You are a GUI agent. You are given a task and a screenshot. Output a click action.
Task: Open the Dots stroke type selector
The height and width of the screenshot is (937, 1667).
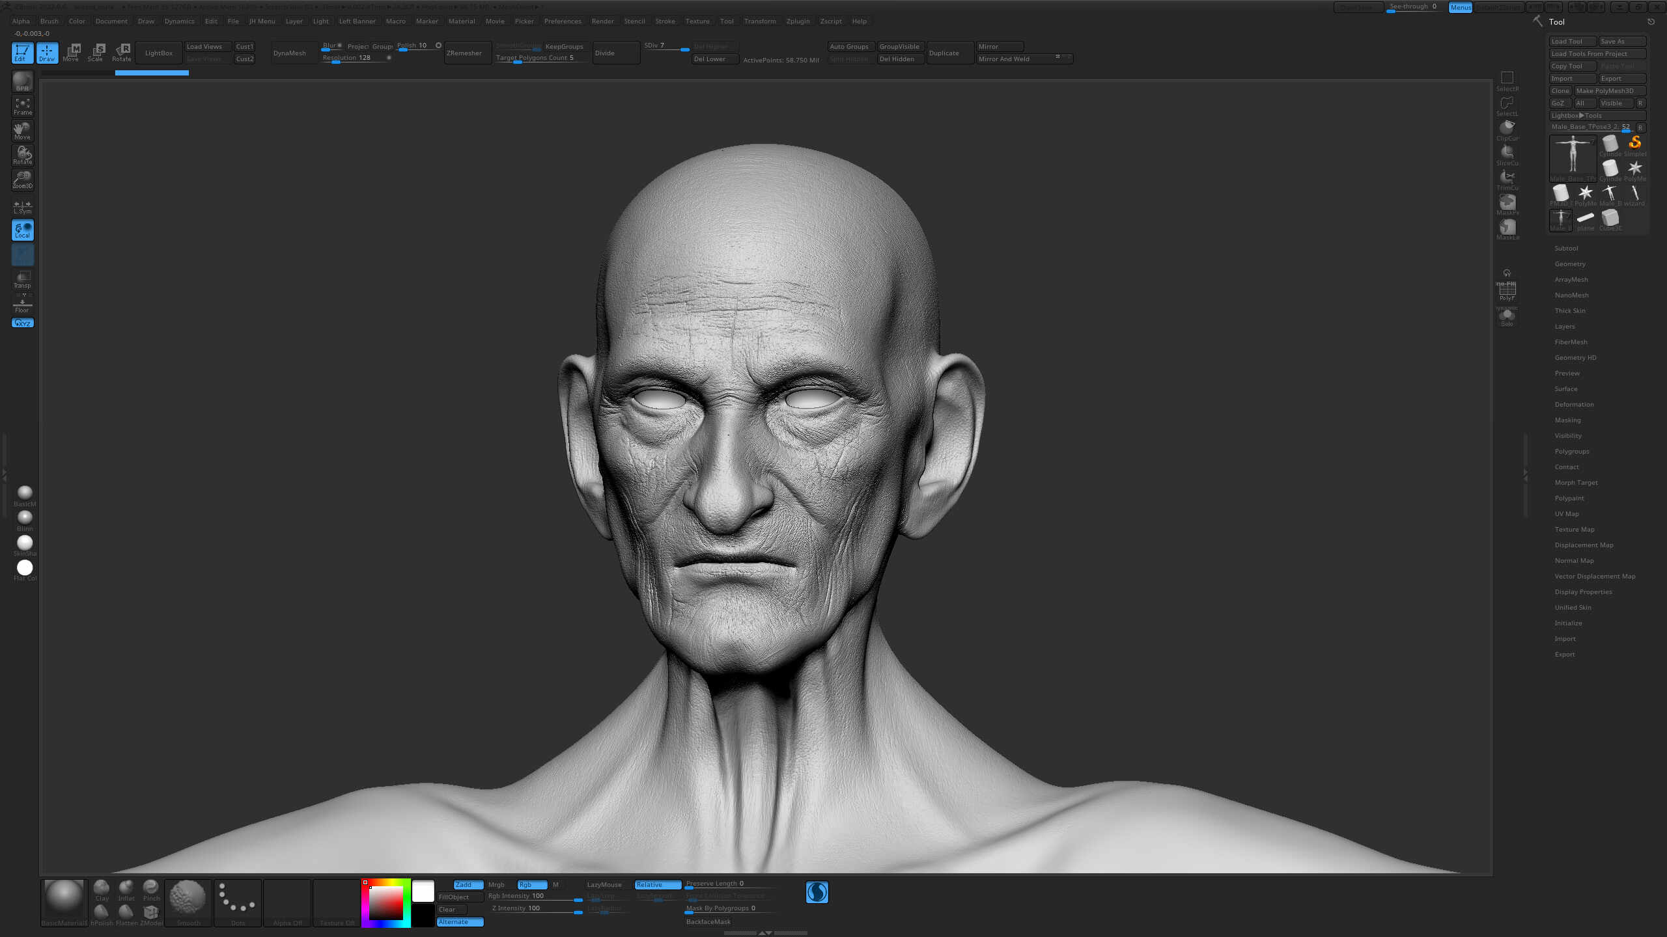click(x=238, y=903)
